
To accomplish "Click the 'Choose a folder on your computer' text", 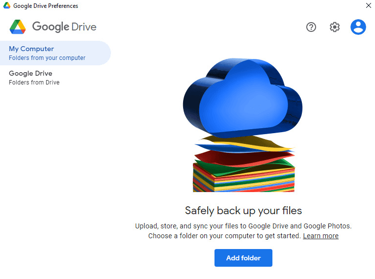I will pos(224,236).
